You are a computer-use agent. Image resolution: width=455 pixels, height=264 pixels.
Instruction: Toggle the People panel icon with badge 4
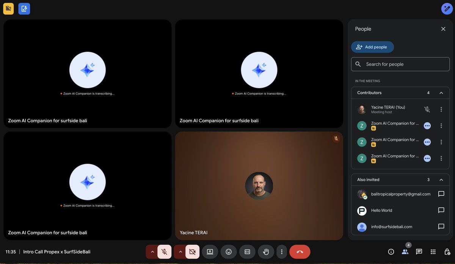[x=405, y=252]
